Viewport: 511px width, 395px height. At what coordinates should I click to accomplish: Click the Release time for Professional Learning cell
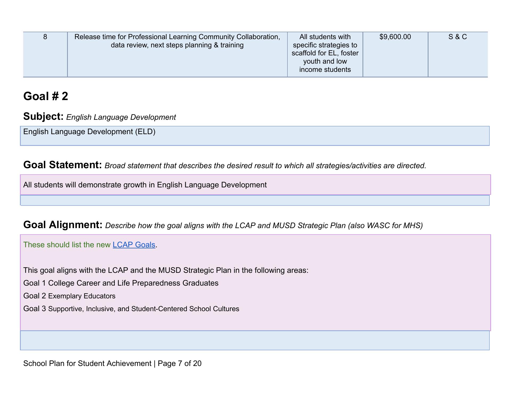[x=177, y=41]
